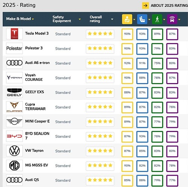This screenshot has height=187, width=188.
Task: Click the green pedestrian road users icon
Action: tap(157, 19)
